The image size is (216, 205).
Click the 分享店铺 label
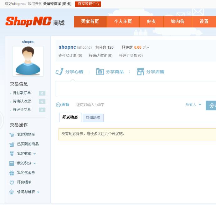click(x=155, y=72)
